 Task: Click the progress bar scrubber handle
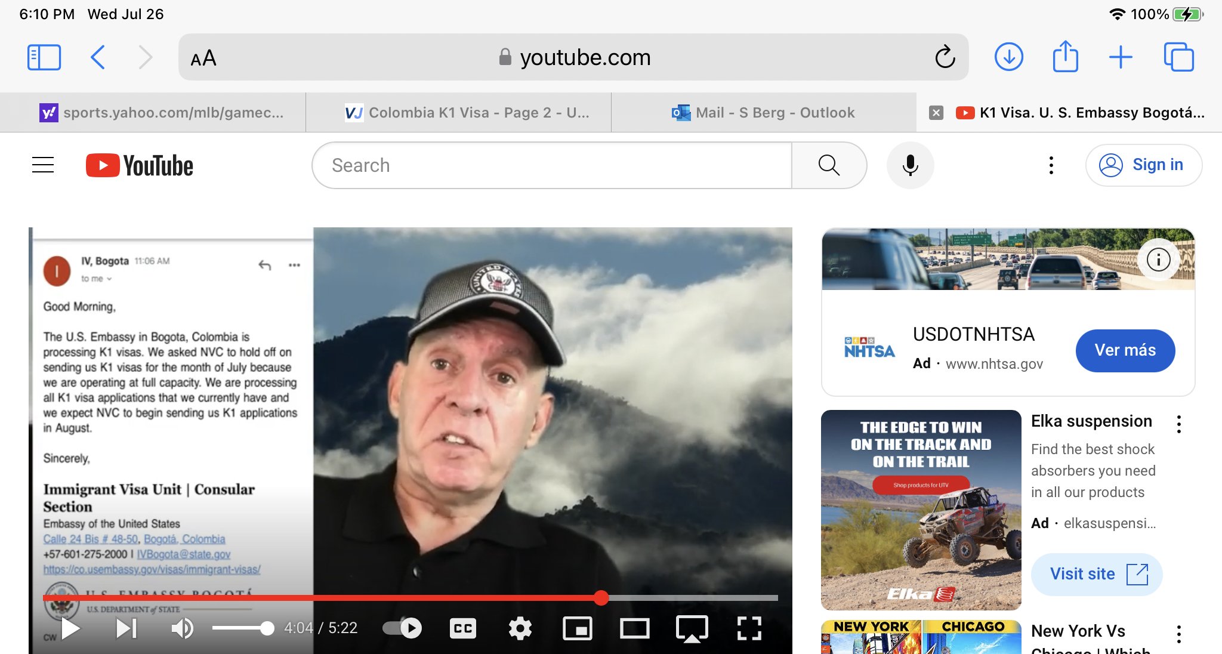[x=601, y=597]
